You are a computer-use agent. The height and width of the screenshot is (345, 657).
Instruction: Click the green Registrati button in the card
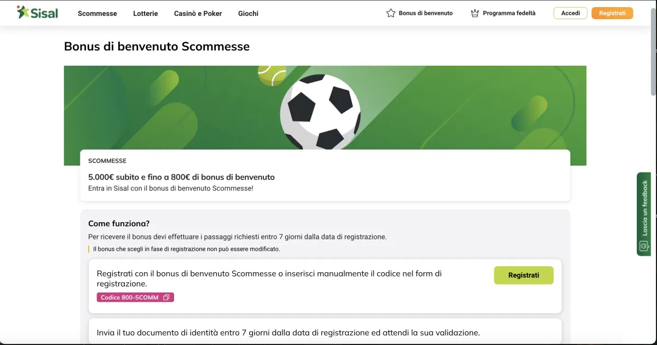pyautogui.click(x=523, y=275)
